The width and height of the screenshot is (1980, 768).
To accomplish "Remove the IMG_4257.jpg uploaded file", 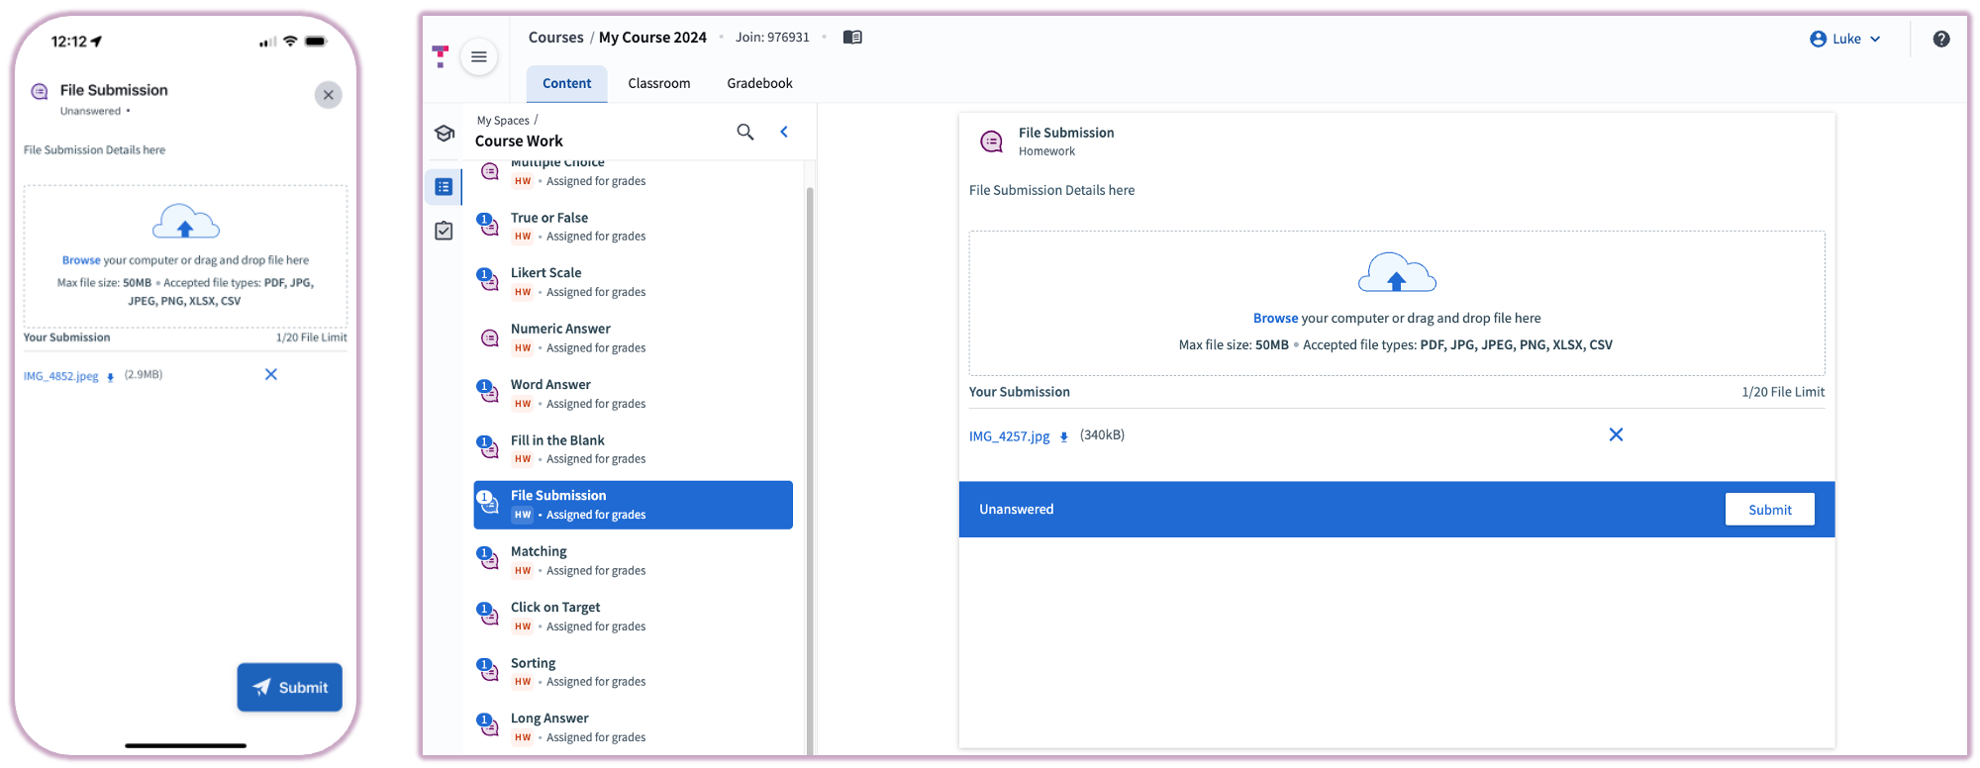I will tap(1615, 434).
